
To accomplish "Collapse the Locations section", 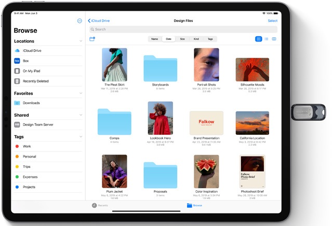I will point(81,41).
